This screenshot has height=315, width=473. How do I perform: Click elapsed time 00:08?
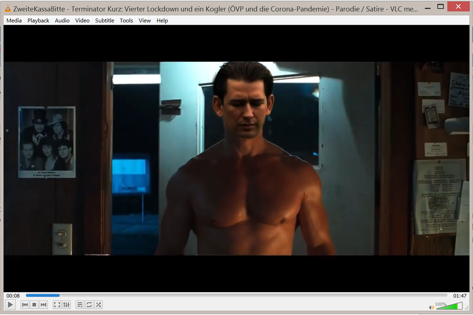point(13,295)
